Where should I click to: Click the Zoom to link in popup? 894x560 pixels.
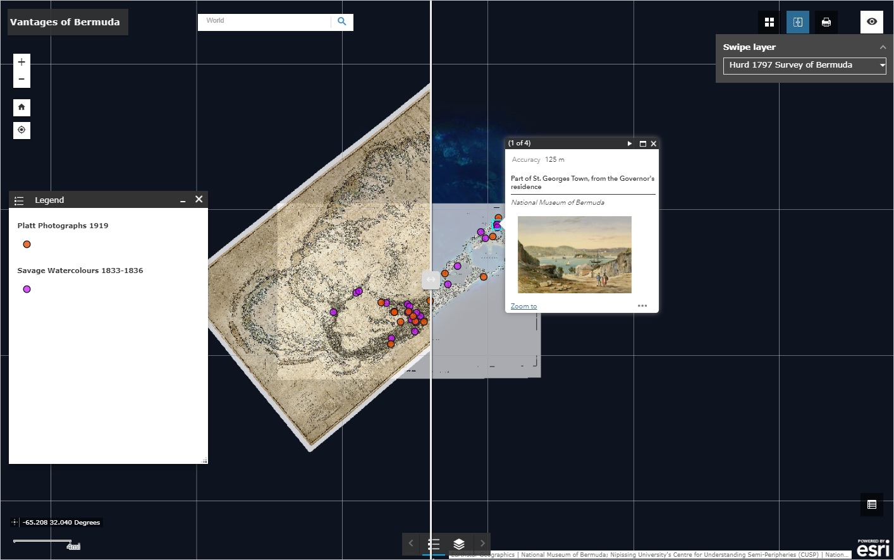click(524, 307)
